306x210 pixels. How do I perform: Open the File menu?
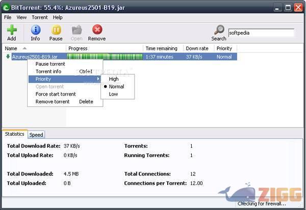pyautogui.click(x=8, y=17)
